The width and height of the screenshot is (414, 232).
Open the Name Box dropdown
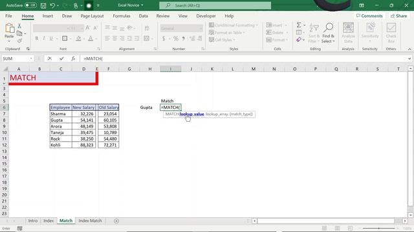coord(31,59)
